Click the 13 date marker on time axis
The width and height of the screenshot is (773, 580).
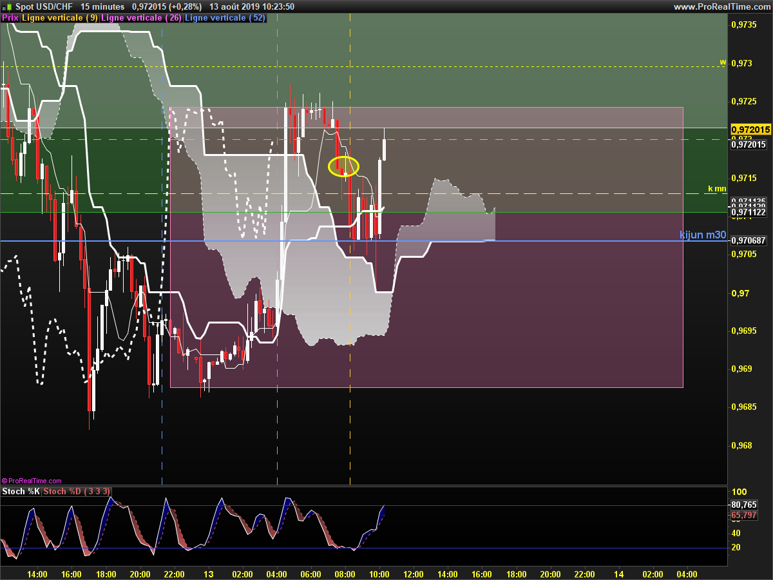[208, 574]
